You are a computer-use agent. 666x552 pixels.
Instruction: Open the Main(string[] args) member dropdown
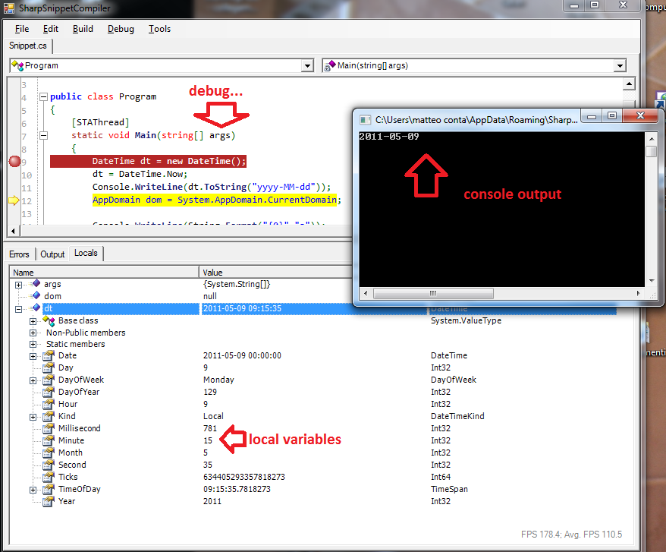[x=620, y=66]
